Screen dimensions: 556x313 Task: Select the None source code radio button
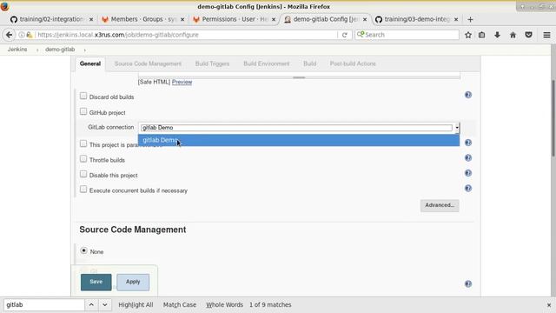click(x=83, y=250)
